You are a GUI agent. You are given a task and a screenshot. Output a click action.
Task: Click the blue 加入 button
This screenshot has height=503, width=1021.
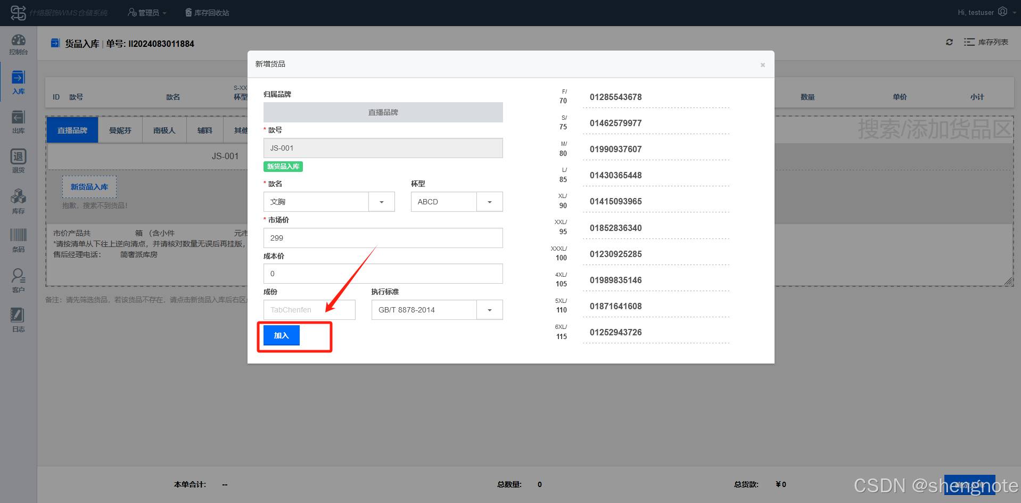point(281,335)
